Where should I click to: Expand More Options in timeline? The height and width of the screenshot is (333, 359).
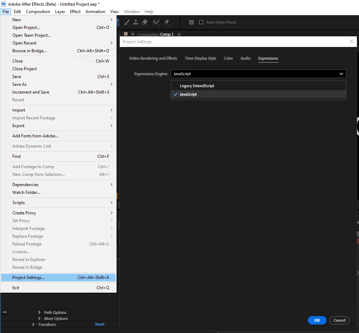(39, 319)
